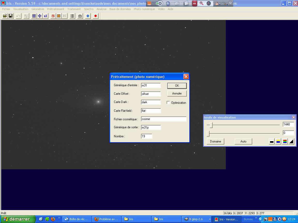Focus the Fichier cosmétique field
This screenshot has width=298, height=223.
click(x=164, y=119)
